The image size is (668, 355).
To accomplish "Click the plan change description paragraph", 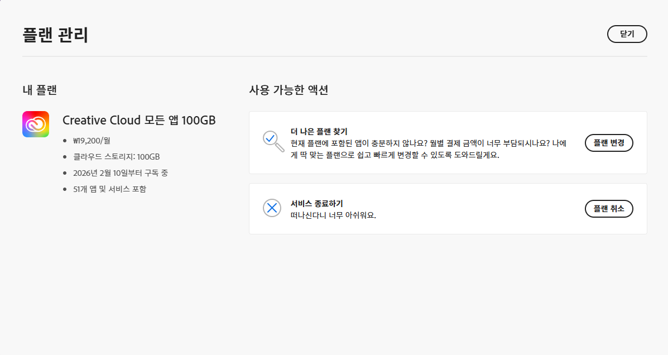I will [429, 149].
